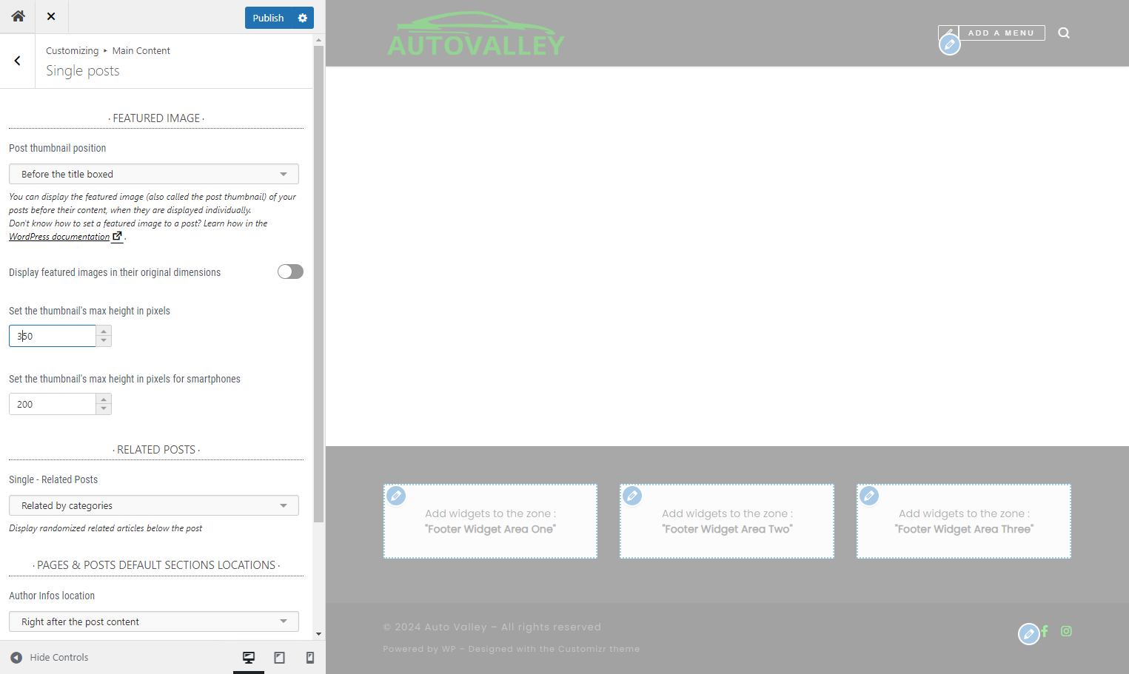Expand the Single - Related Posts dropdown

coord(154,505)
